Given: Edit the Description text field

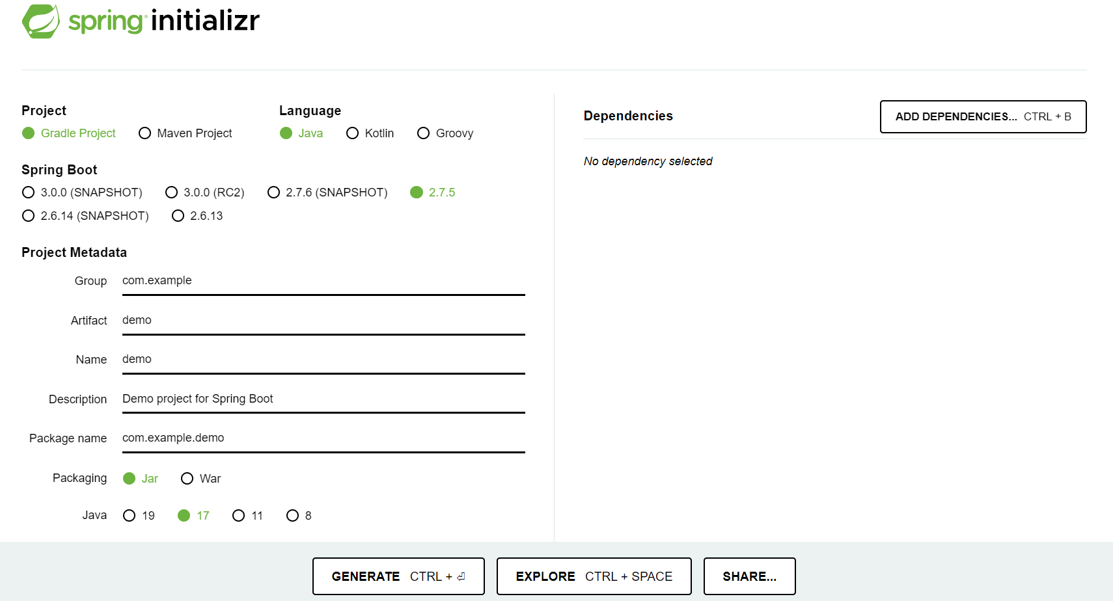Looking at the screenshot, I should tap(323, 399).
